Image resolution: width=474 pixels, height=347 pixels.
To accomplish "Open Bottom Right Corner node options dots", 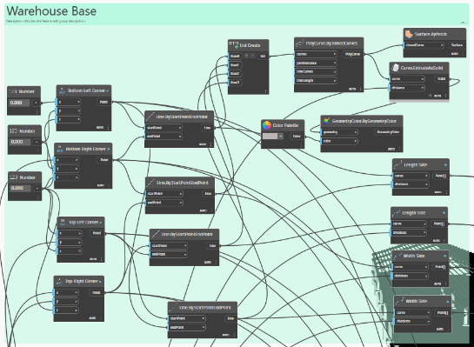I will coord(109,185).
